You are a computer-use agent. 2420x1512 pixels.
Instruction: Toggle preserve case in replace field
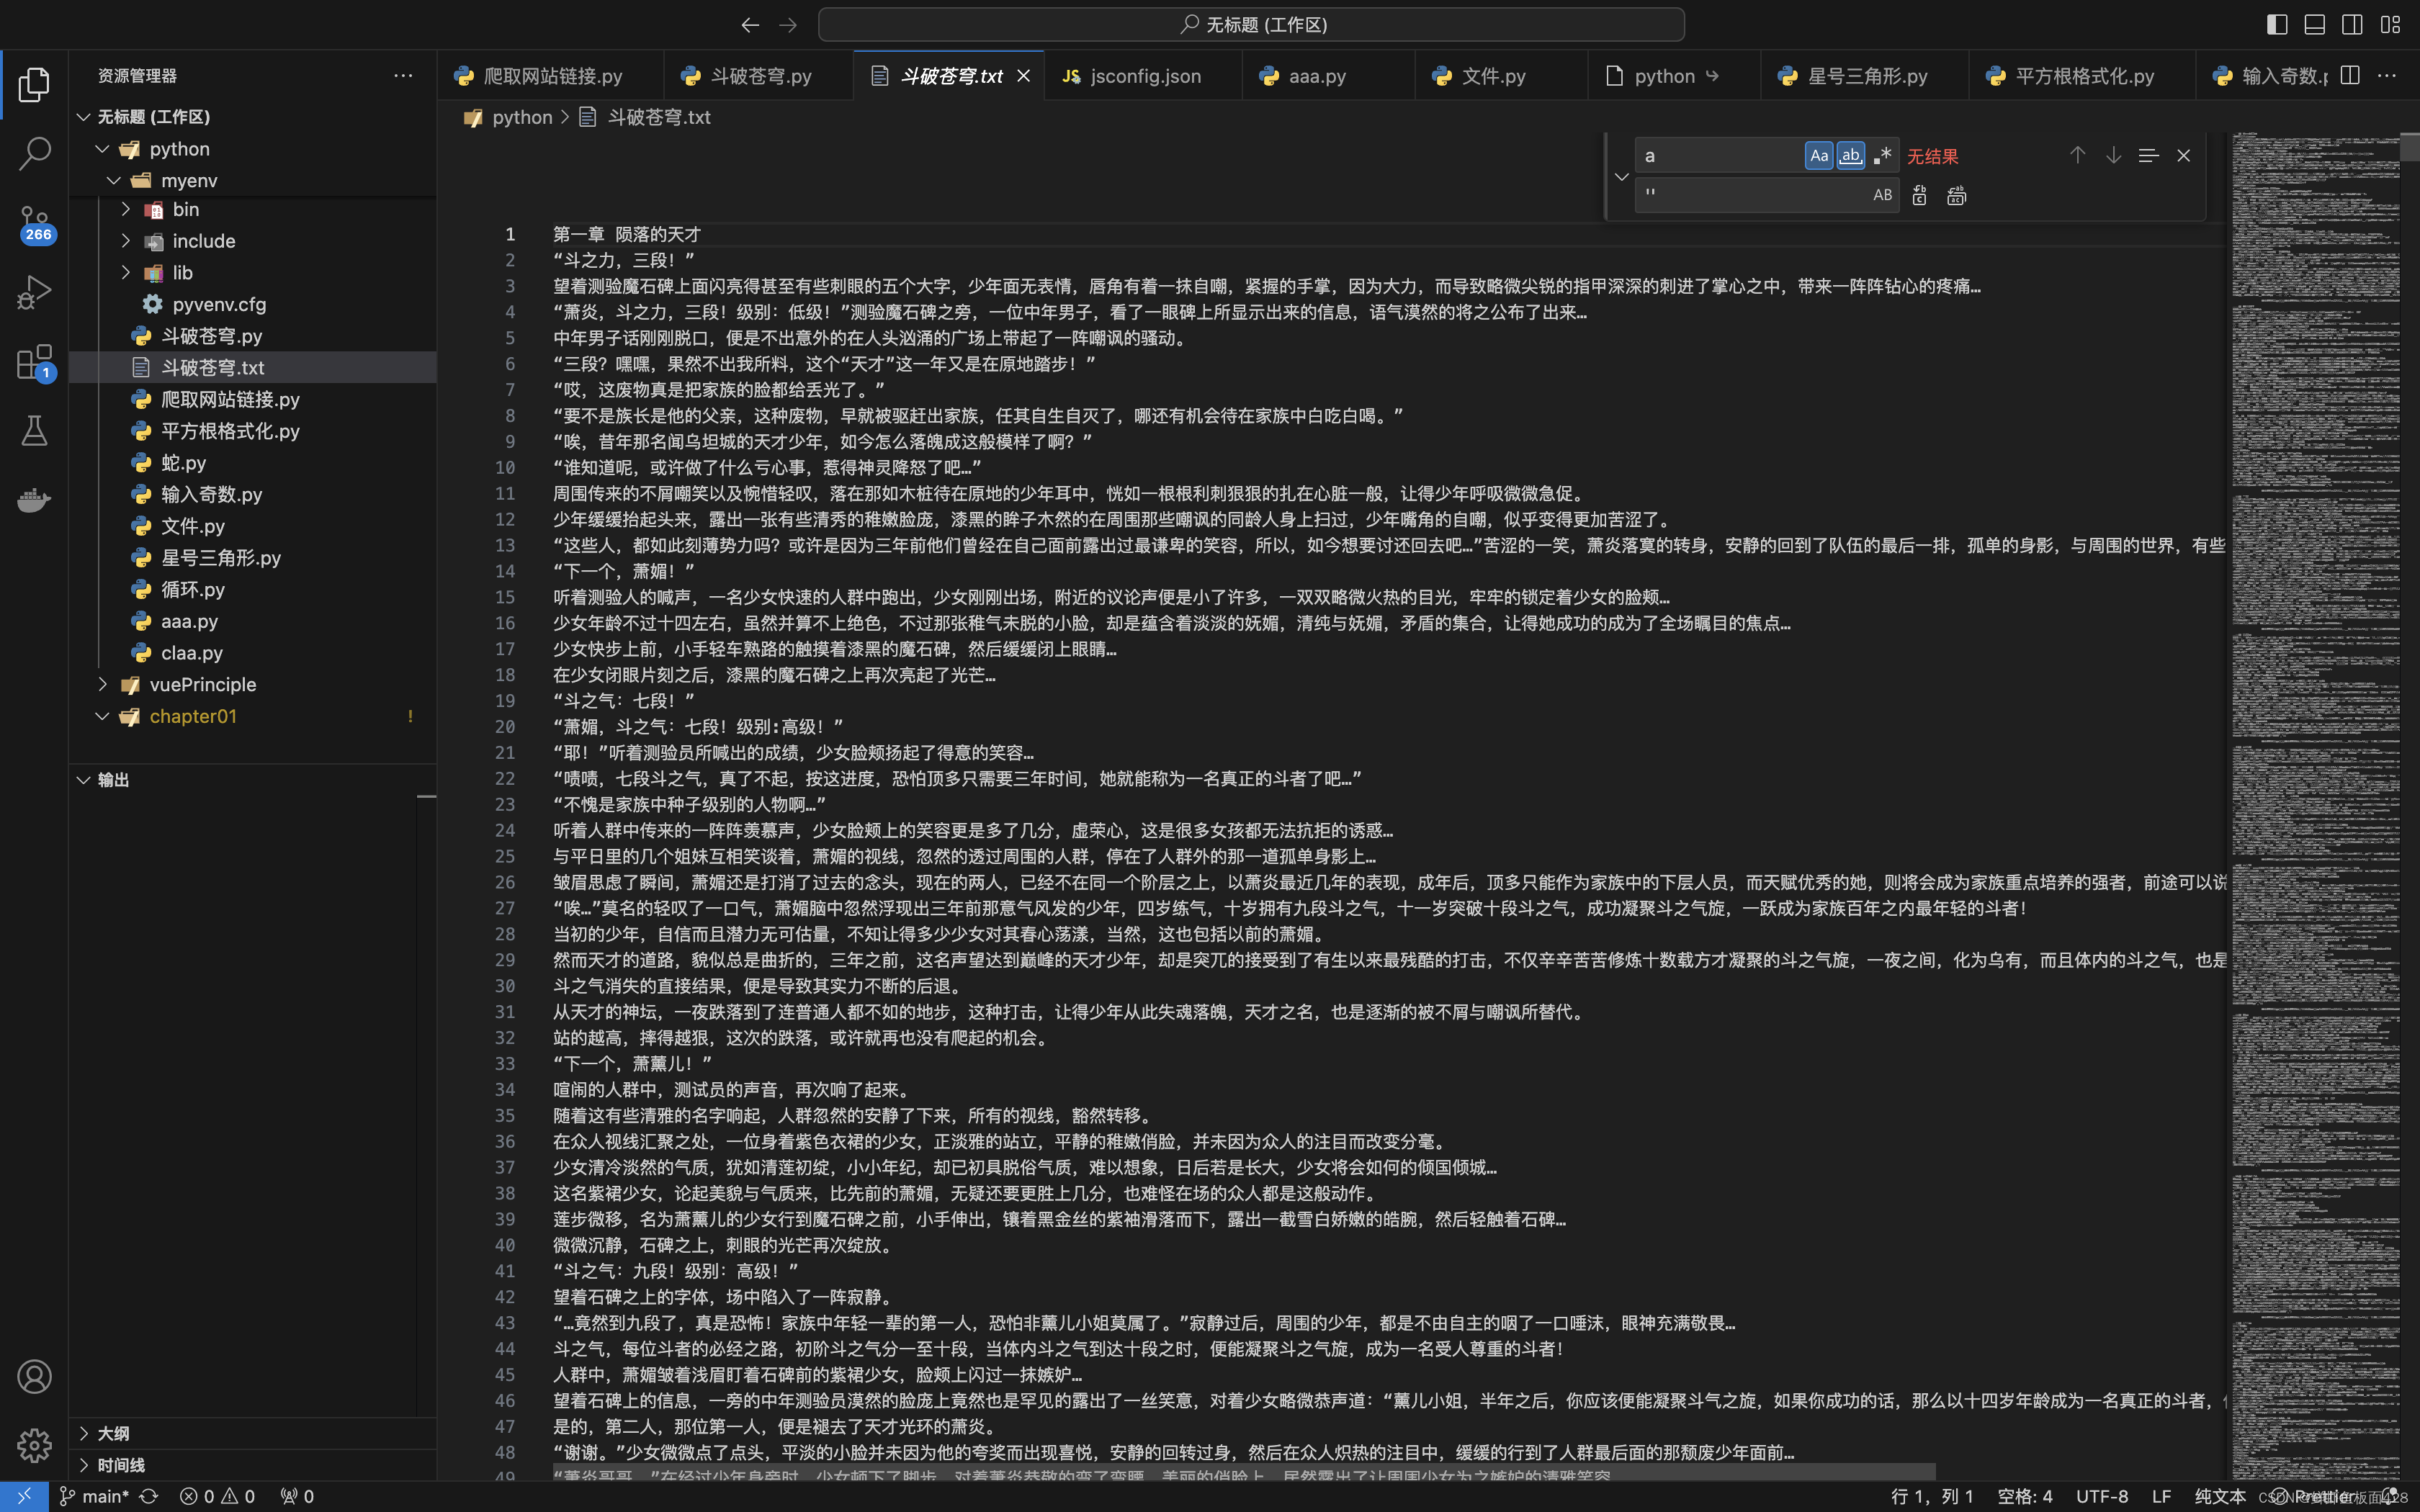(x=1883, y=196)
